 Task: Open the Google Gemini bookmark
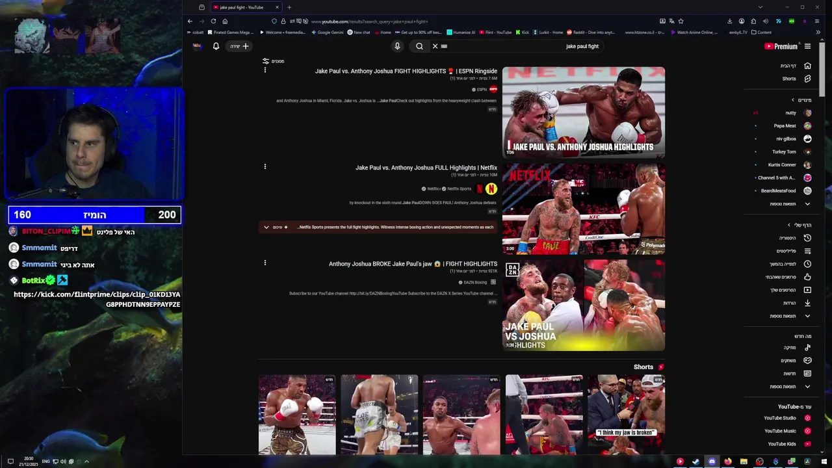(x=327, y=32)
